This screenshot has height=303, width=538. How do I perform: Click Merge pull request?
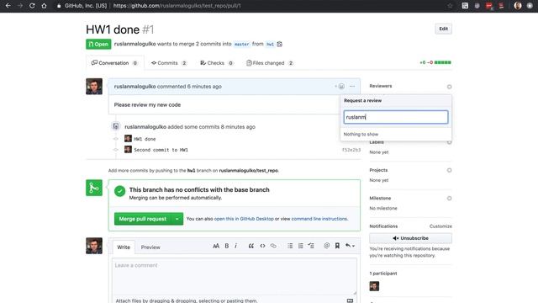click(x=143, y=219)
